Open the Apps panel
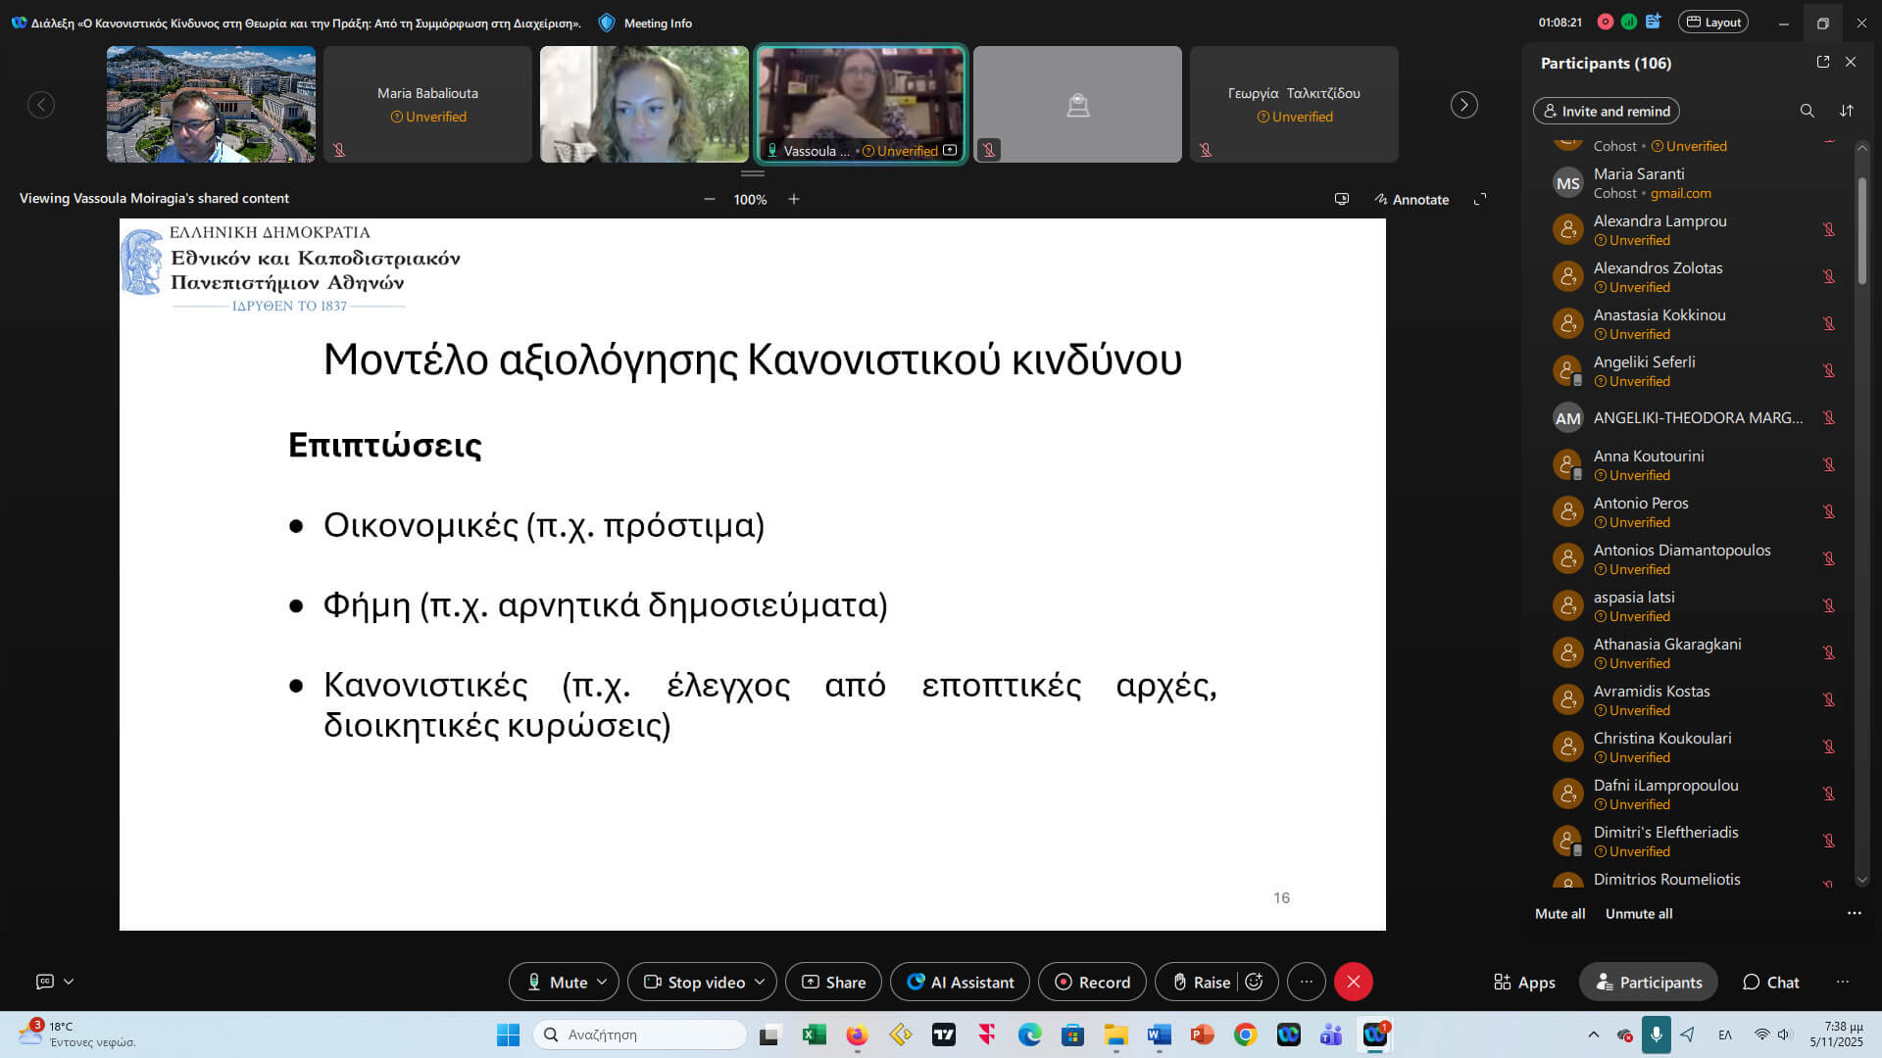This screenshot has height=1058, width=1882. pyautogui.click(x=1524, y=982)
